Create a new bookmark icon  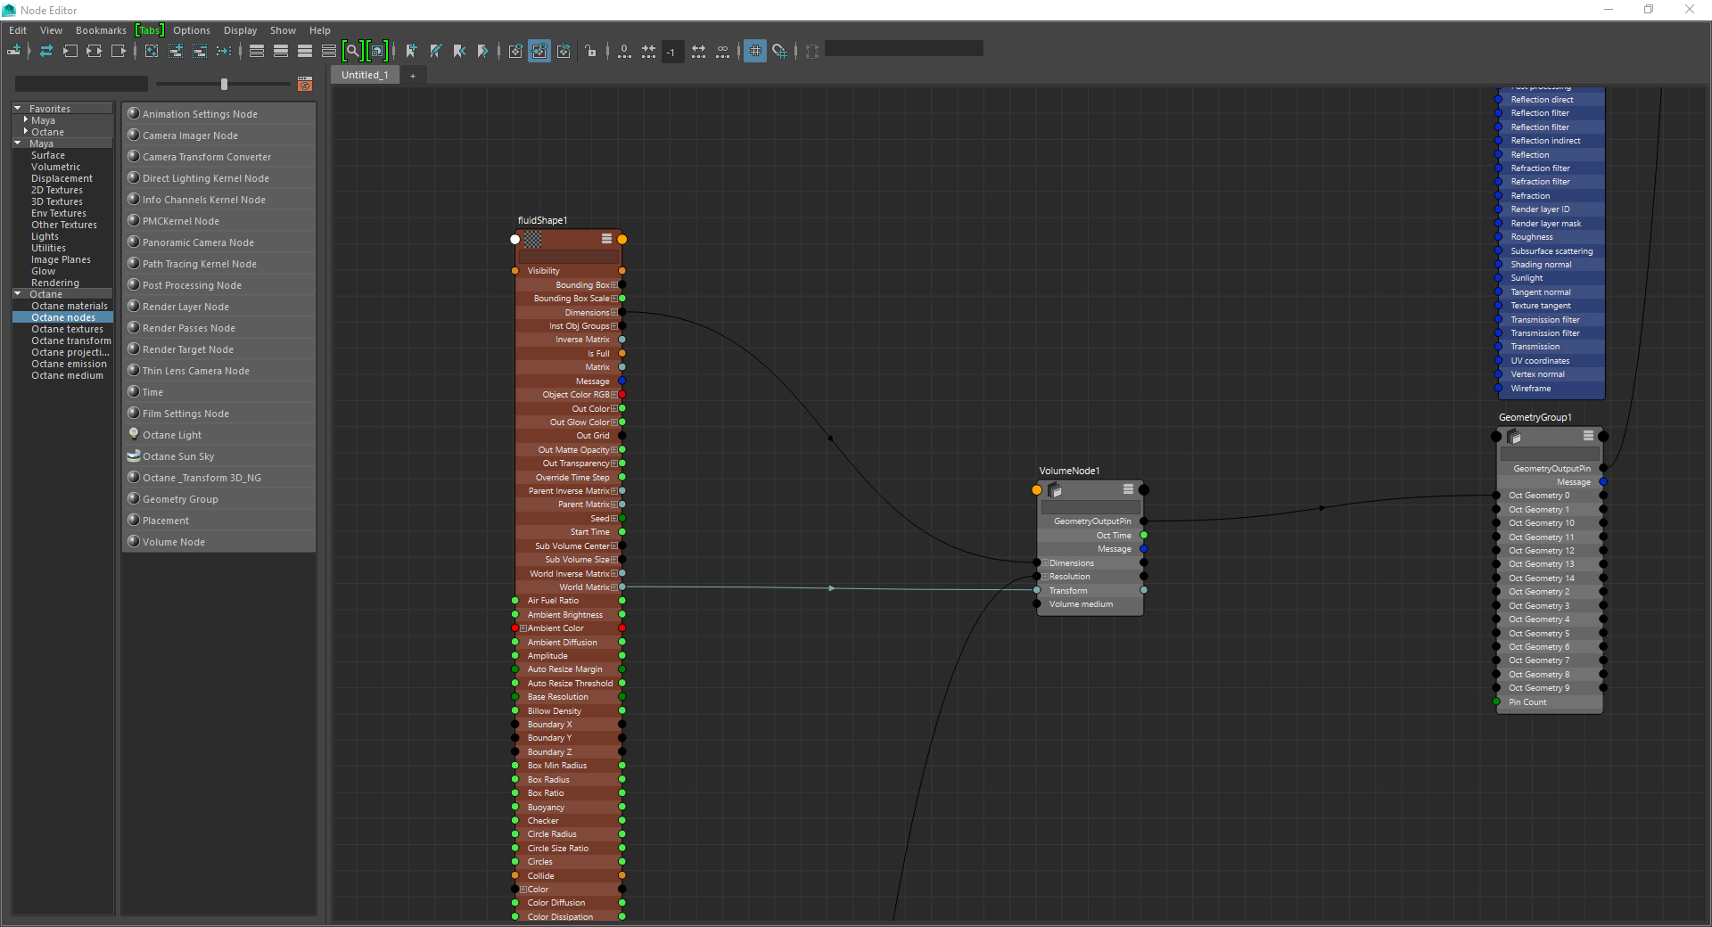[x=411, y=51]
